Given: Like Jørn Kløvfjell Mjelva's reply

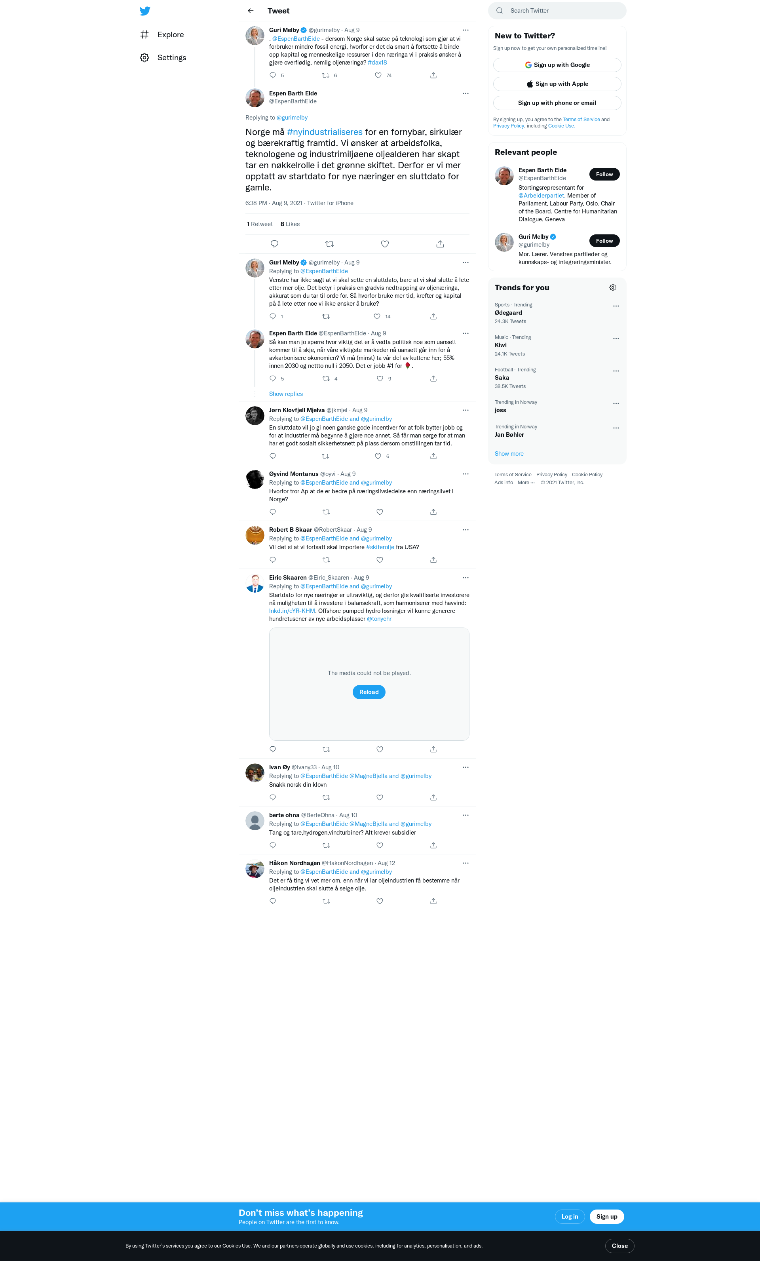Looking at the screenshot, I should (378, 456).
